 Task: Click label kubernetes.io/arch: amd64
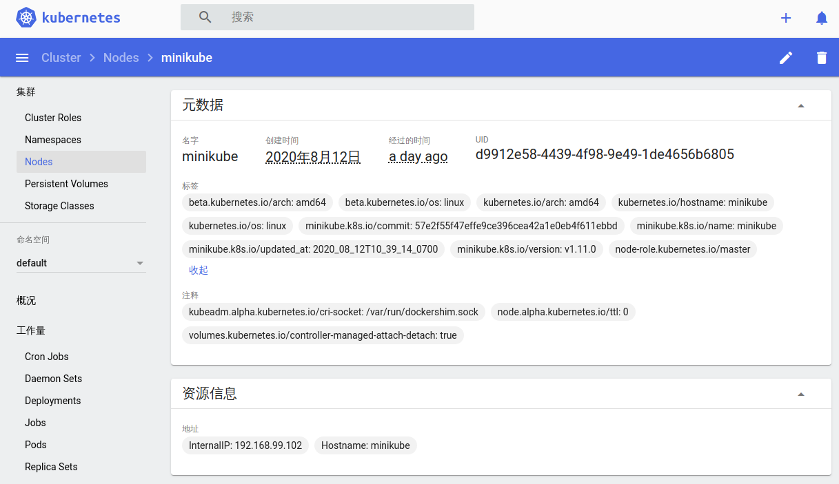click(541, 202)
